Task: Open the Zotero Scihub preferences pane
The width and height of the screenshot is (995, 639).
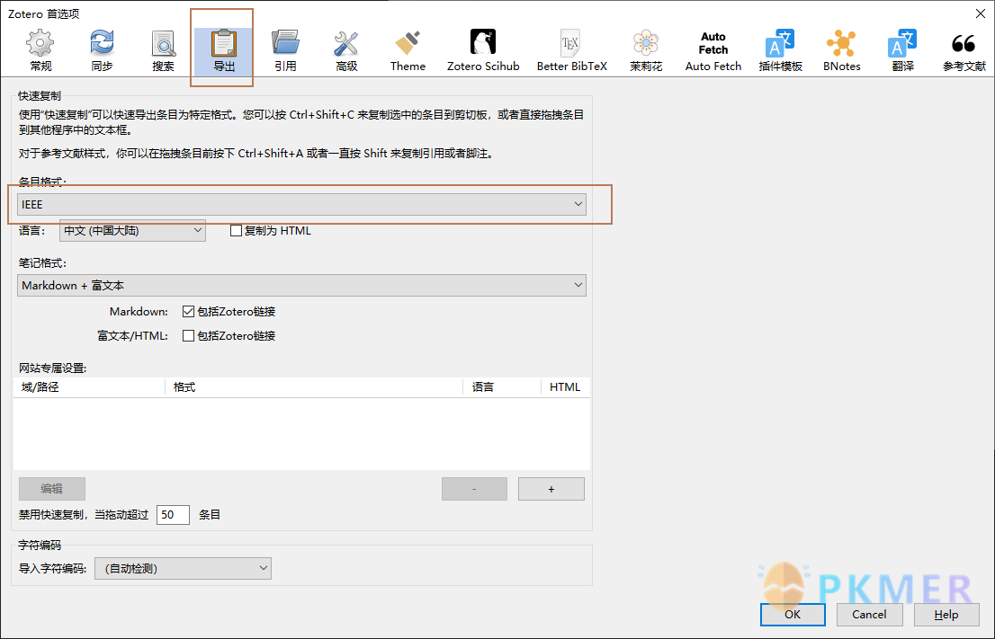Action: coord(483,50)
